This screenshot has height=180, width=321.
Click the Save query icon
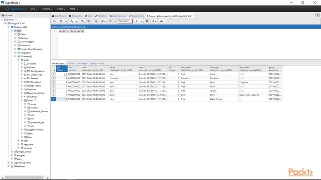pyautogui.click(x=61, y=21)
